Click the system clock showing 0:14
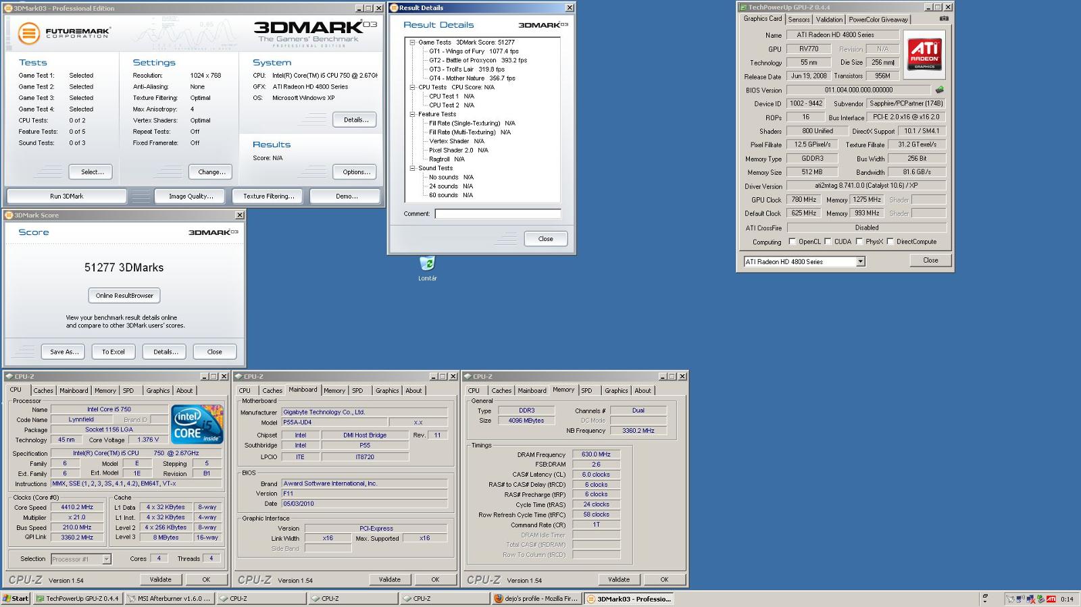The width and height of the screenshot is (1081, 607). (x=1067, y=599)
